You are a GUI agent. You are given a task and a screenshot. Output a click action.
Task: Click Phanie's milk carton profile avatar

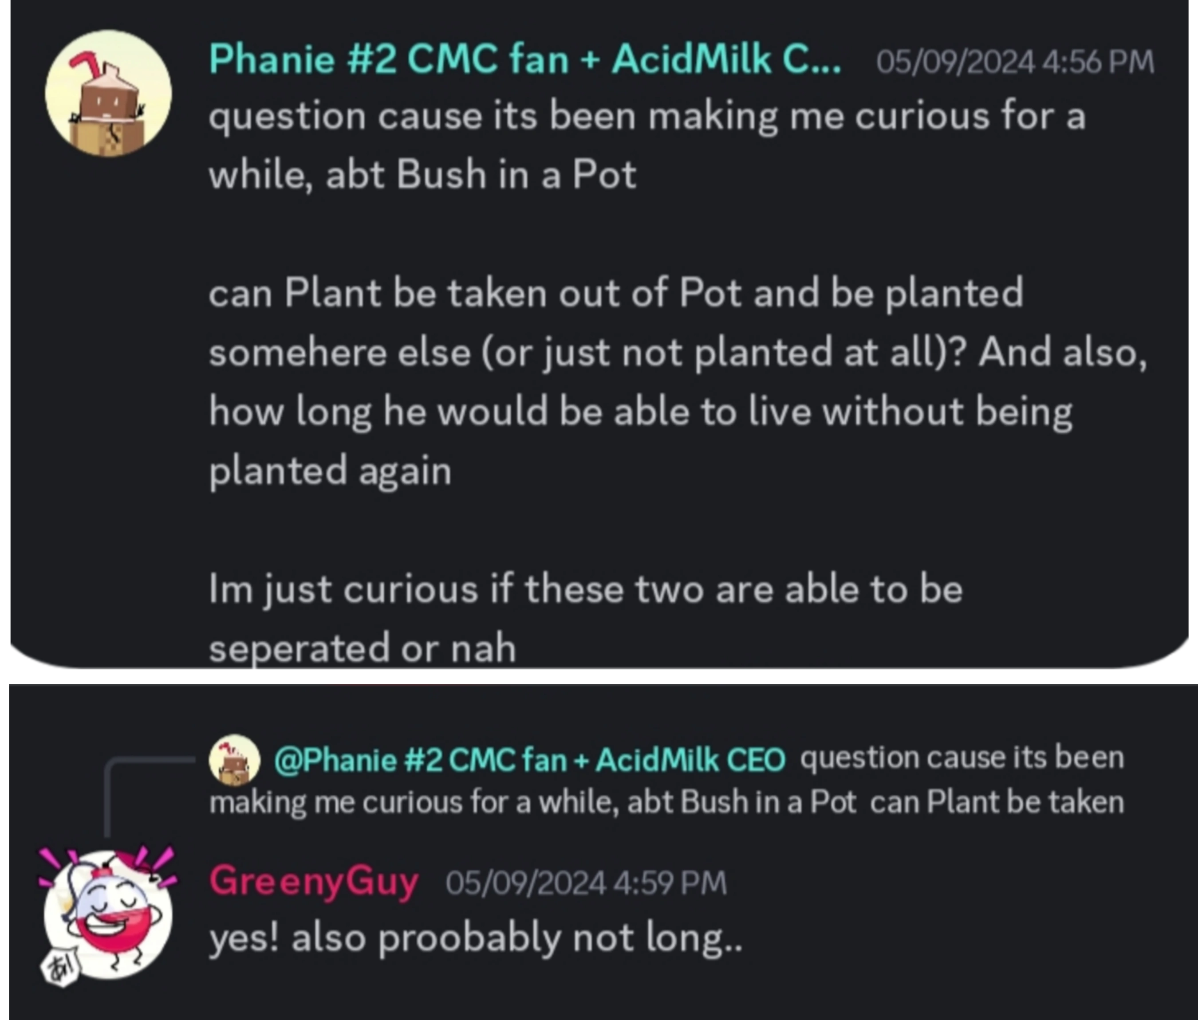(108, 94)
